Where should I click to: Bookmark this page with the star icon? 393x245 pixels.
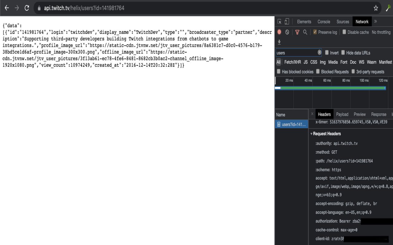click(376, 8)
